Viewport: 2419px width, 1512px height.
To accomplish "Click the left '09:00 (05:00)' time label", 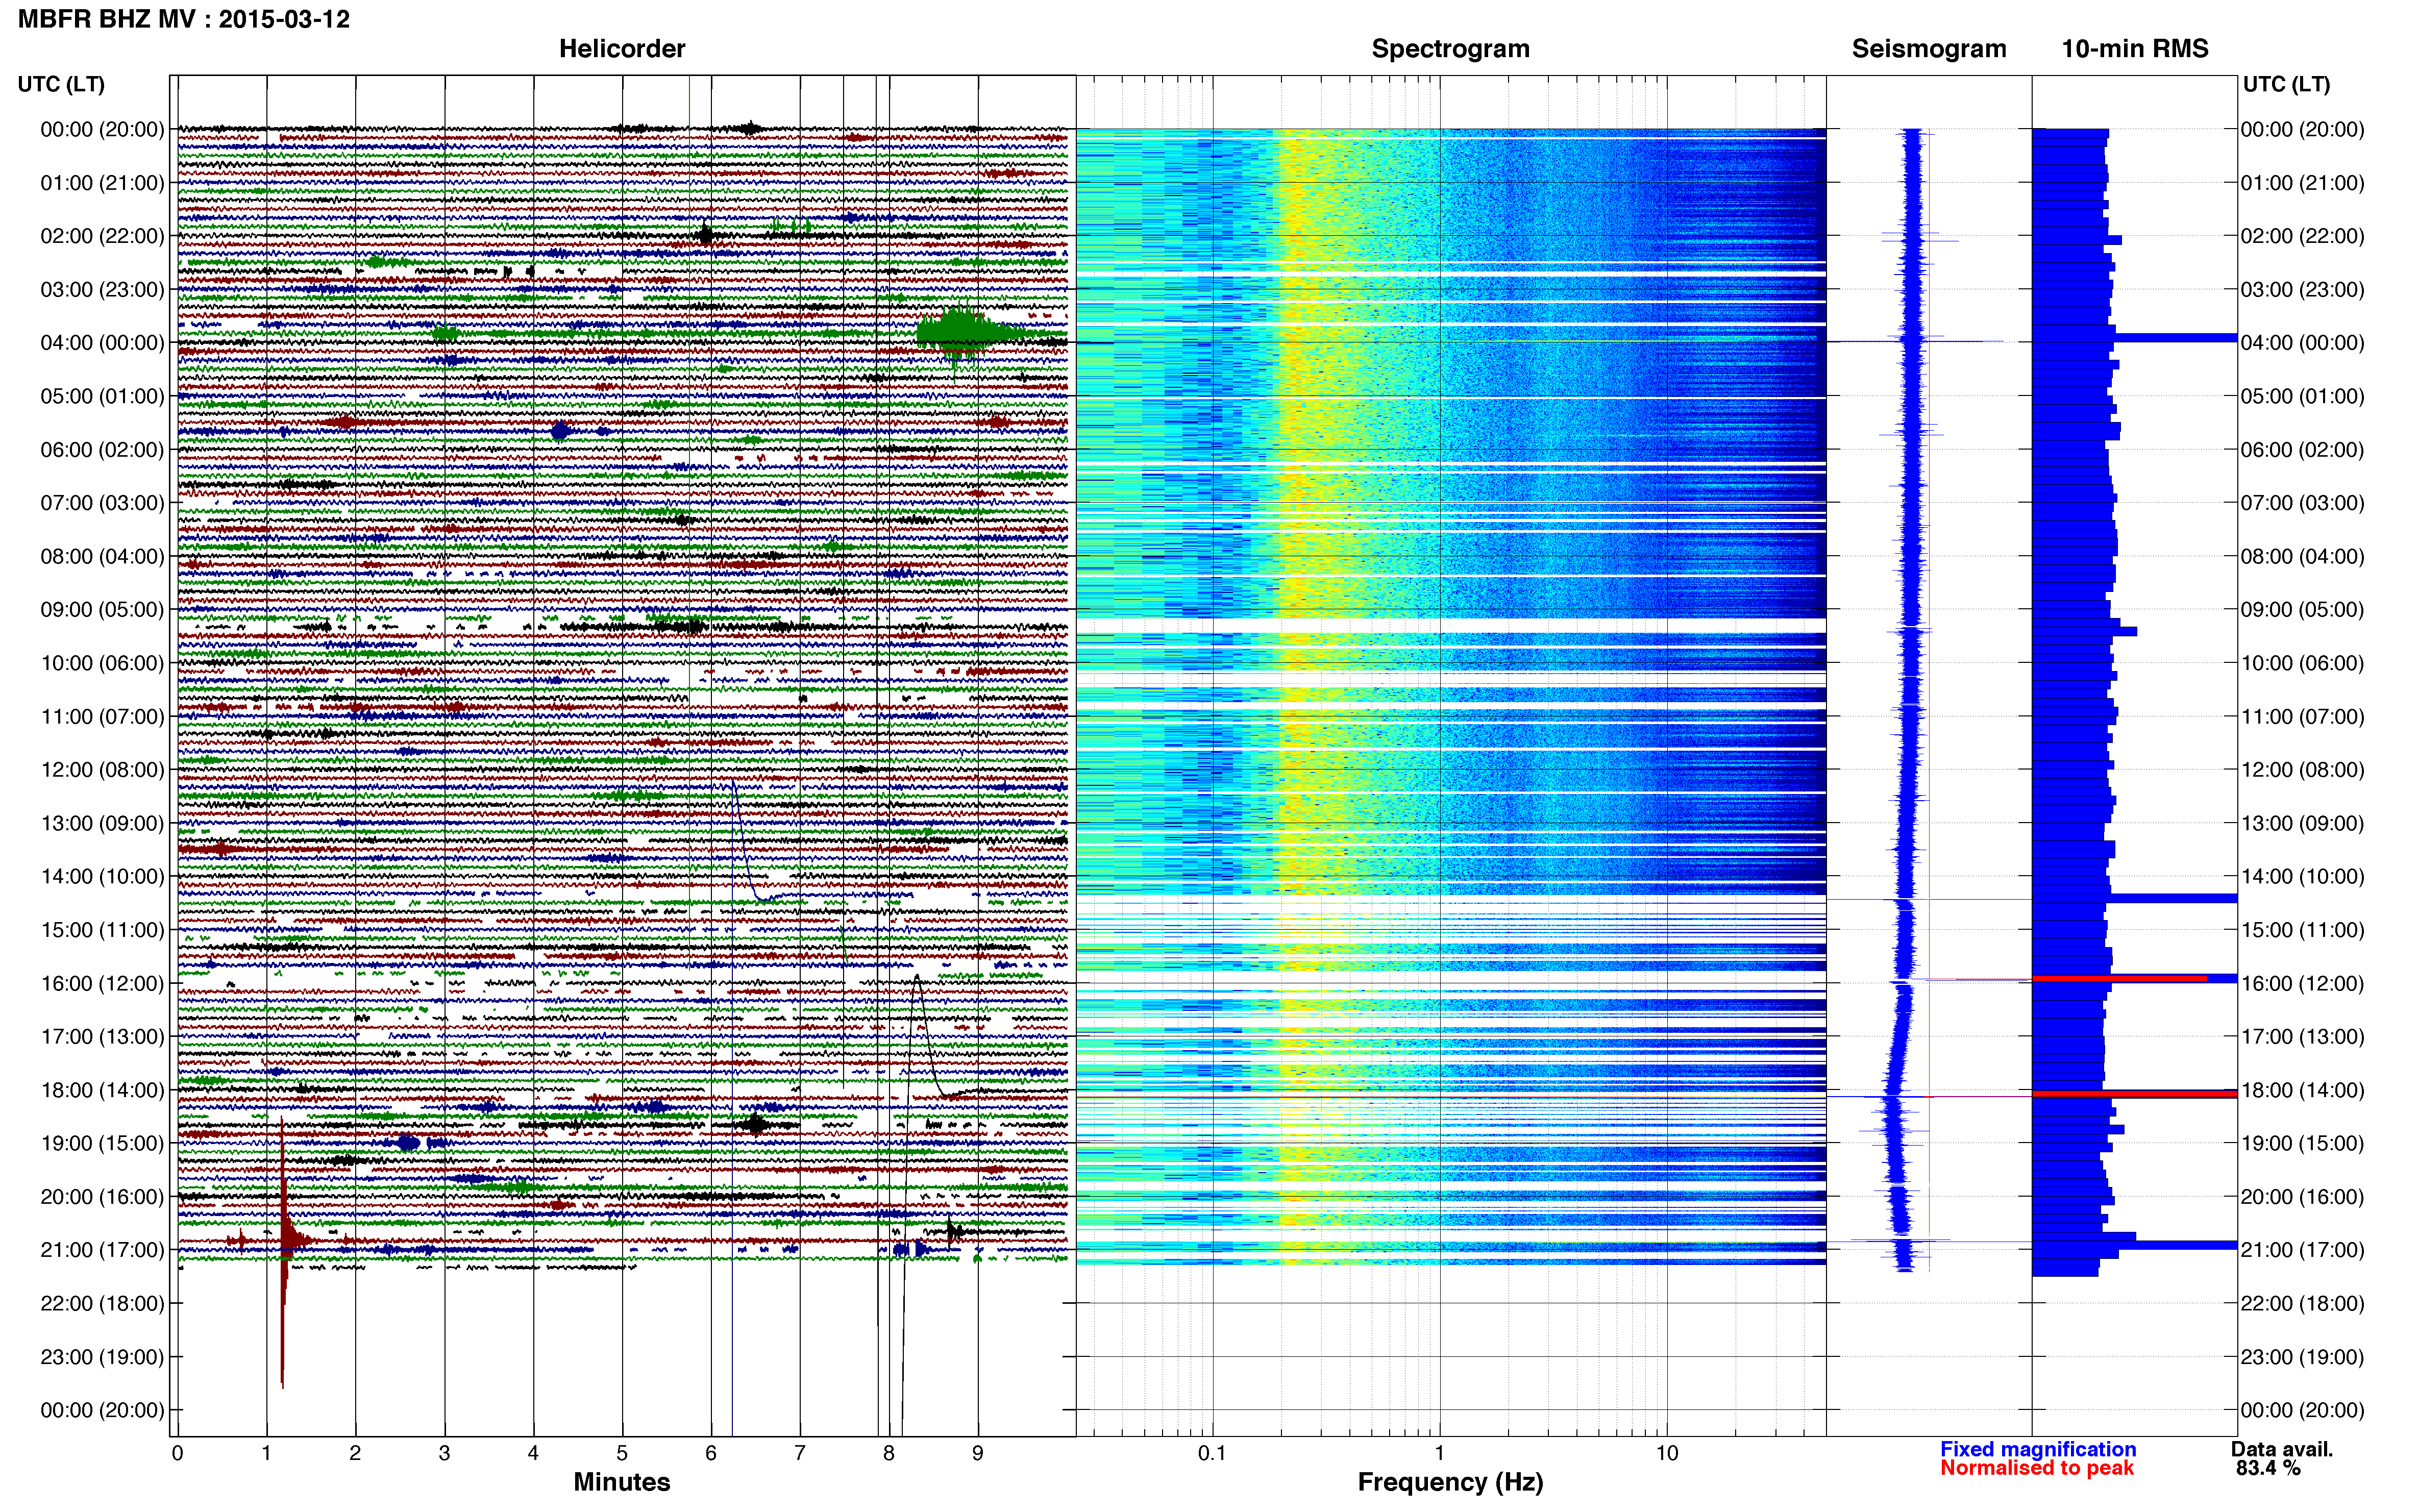I will (102, 610).
